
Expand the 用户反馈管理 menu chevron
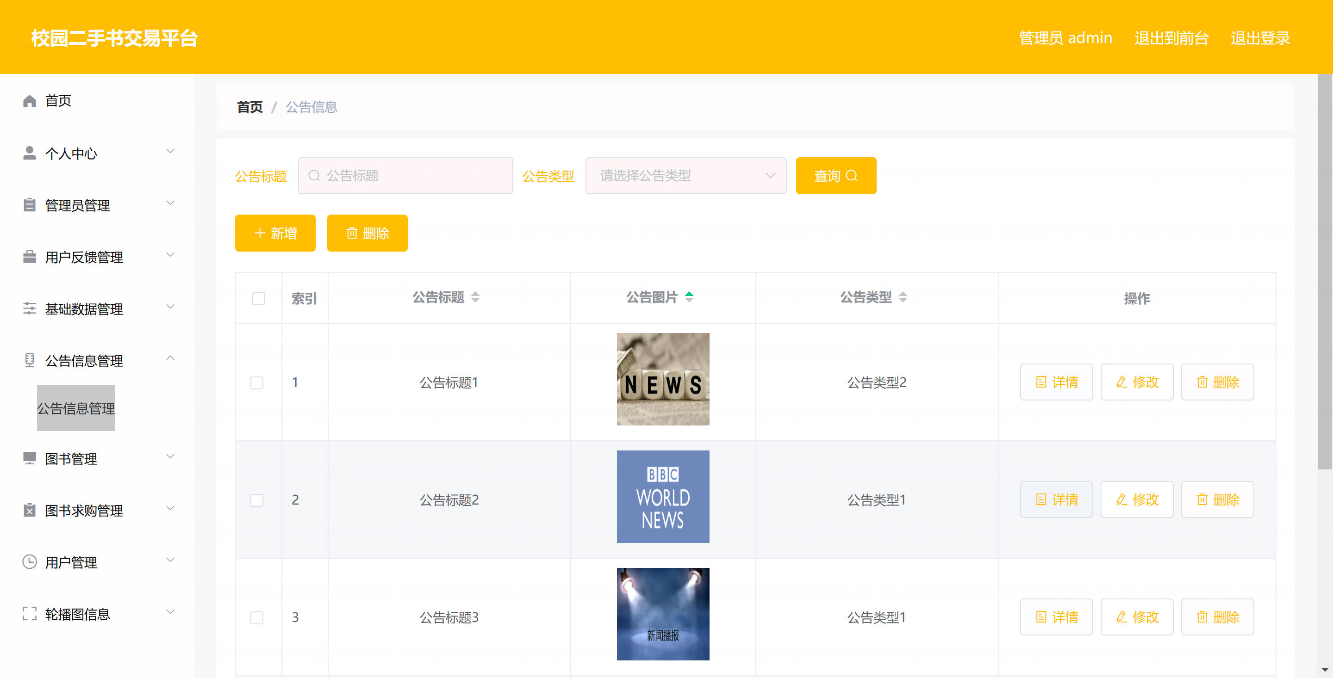(x=170, y=255)
